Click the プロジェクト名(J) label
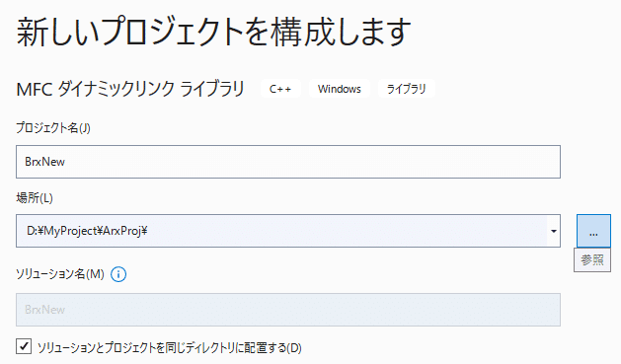621x364 pixels. 53,128
